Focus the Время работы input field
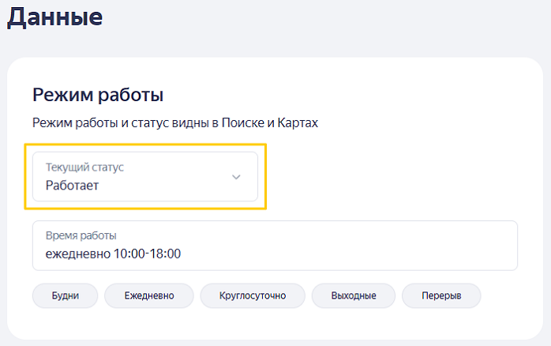Image resolution: width=551 pixels, height=346 pixels. pos(274,246)
